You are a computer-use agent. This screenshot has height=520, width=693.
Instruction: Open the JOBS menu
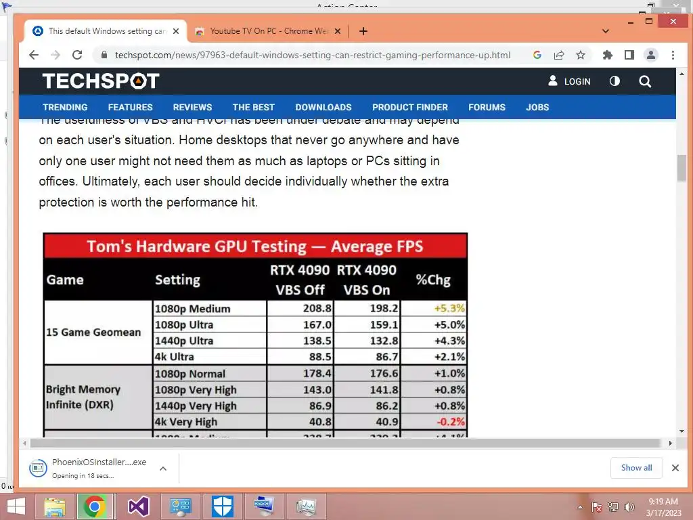537,107
